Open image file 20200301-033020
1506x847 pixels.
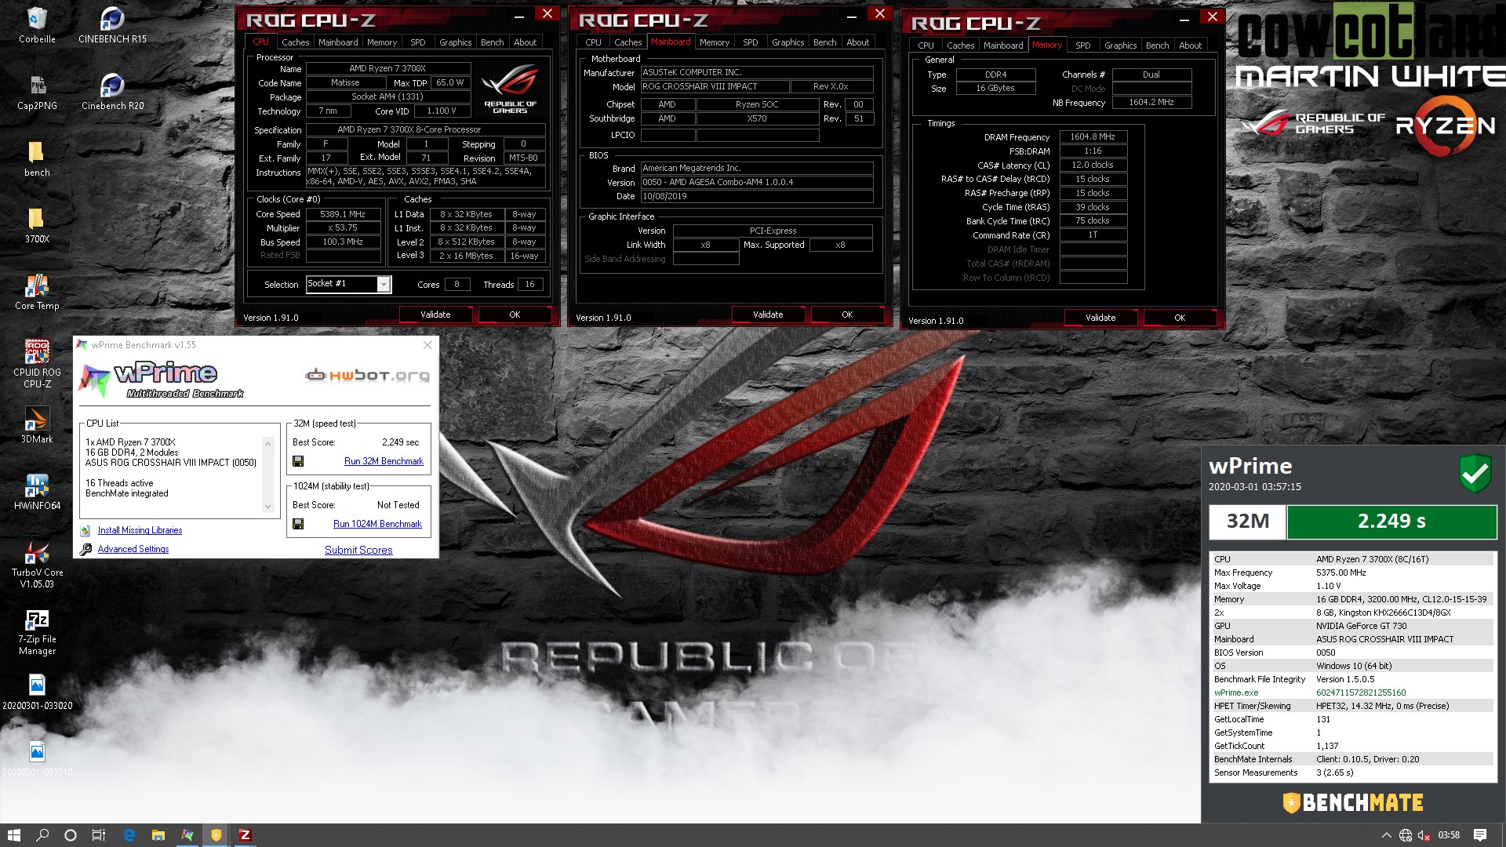click(x=37, y=691)
